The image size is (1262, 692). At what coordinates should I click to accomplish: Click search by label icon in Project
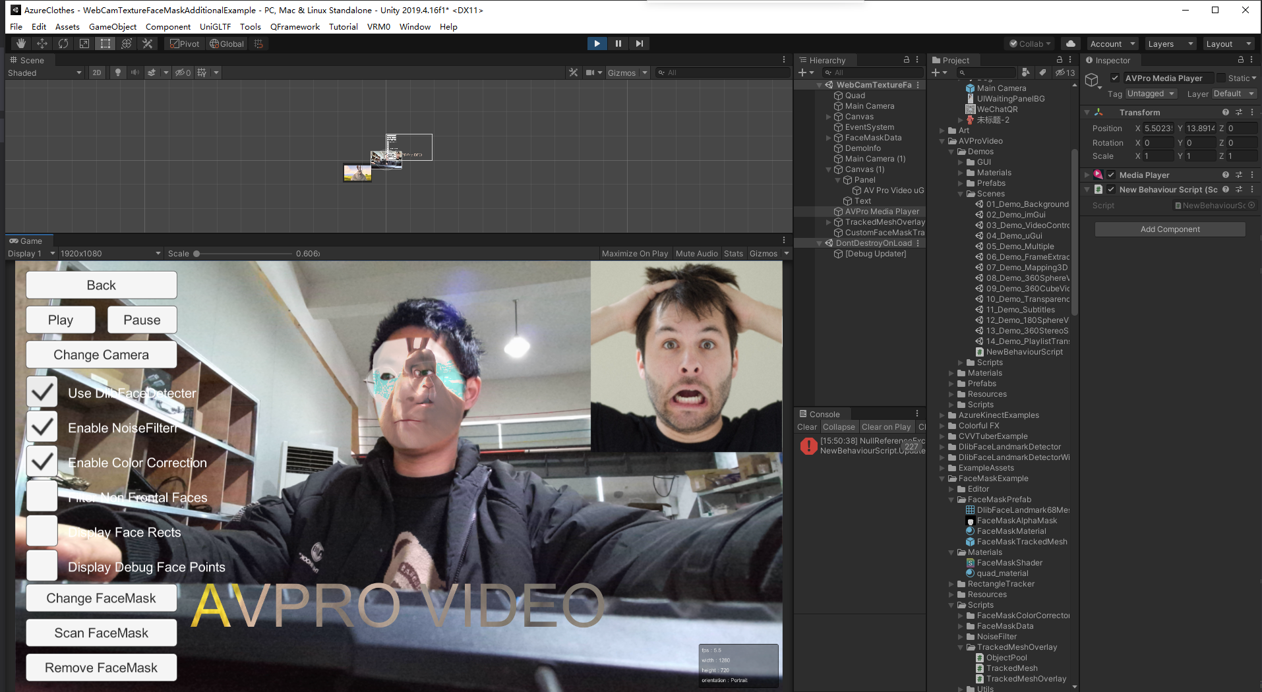point(1042,72)
